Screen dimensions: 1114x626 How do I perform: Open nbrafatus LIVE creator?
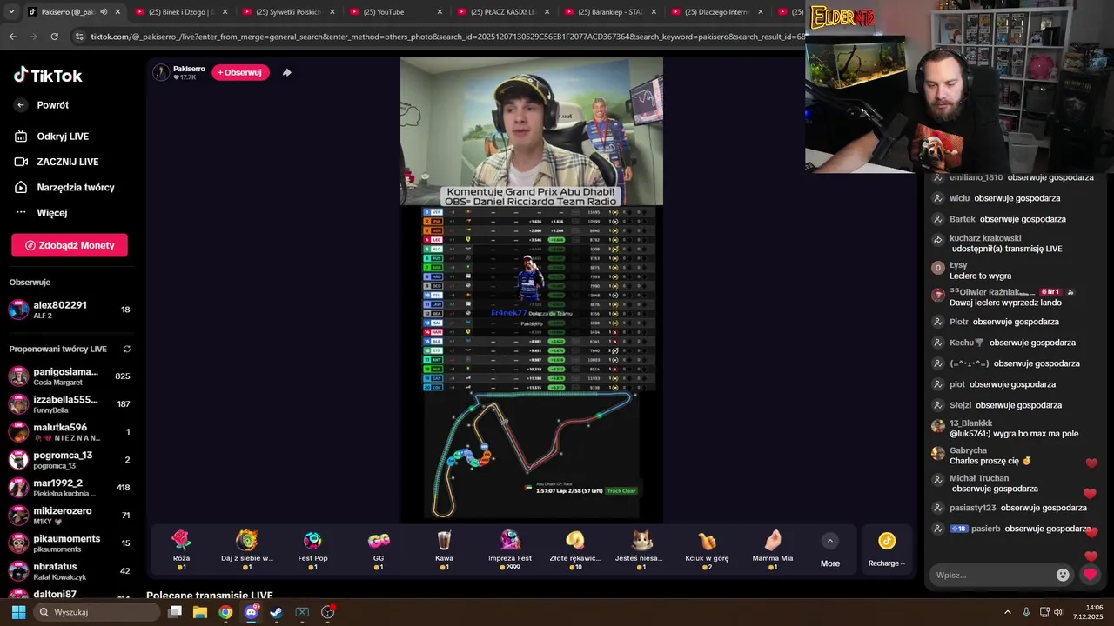pos(70,571)
